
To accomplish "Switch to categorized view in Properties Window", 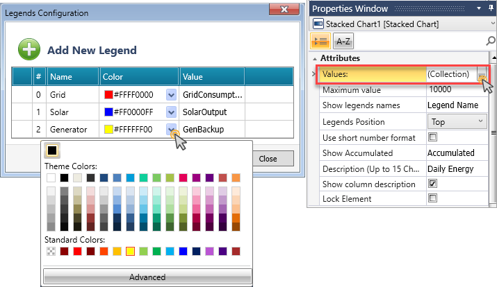I will (322, 42).
